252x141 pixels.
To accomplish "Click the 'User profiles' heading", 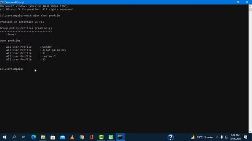I will [10, 41].
